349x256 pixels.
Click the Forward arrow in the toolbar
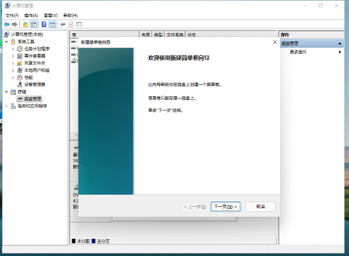tap(14, 24)
